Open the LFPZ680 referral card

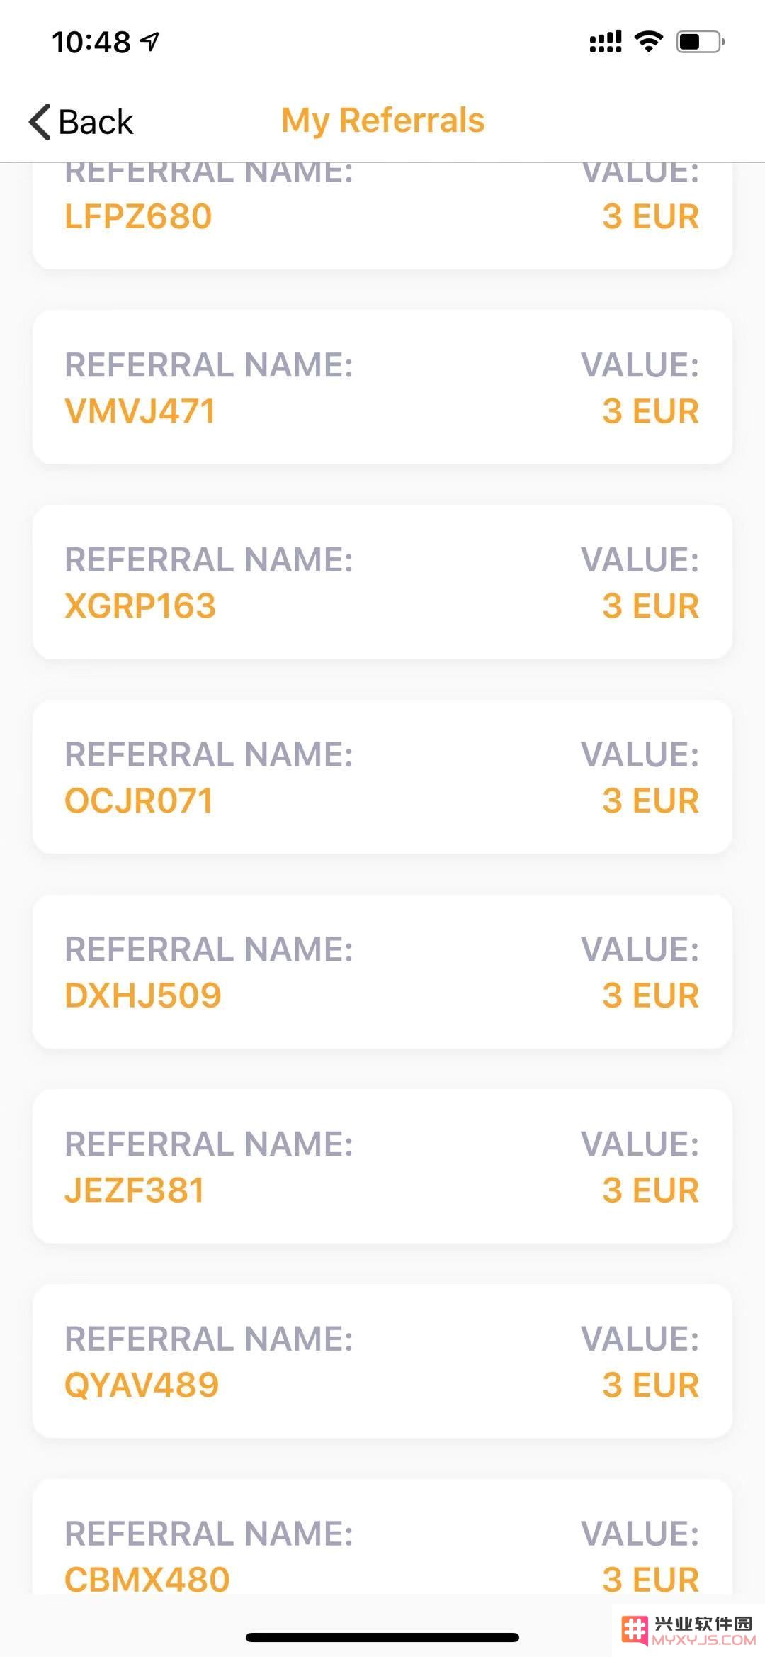tap(382, 216)
